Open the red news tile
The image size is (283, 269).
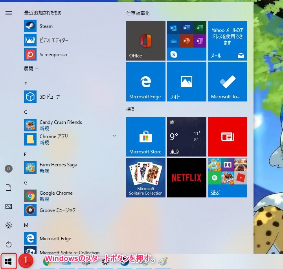228,137
